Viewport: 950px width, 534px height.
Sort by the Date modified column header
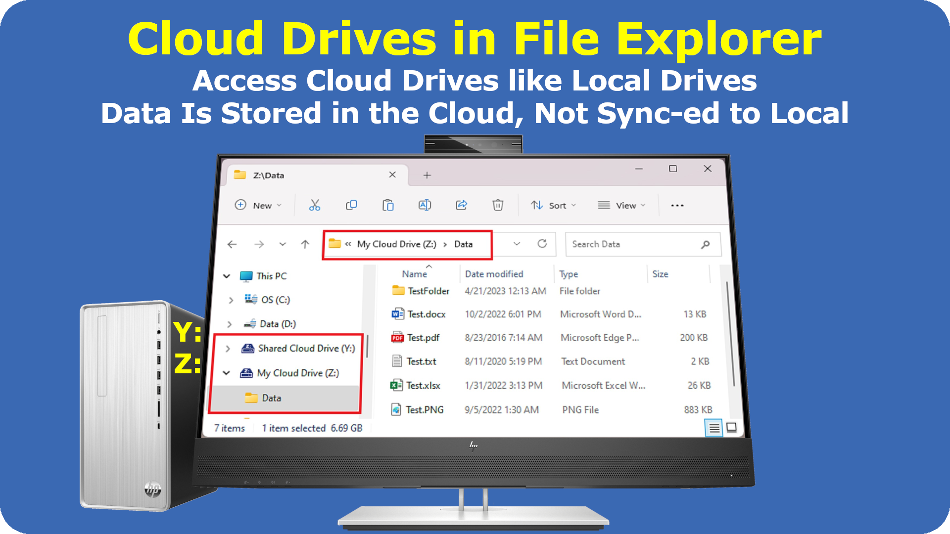[x=494, y=274]
